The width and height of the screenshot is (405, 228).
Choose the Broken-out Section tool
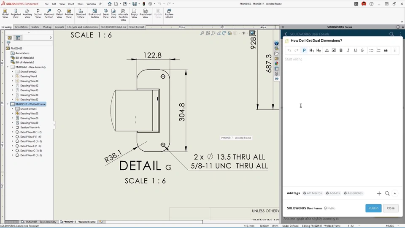click(x=94, y=14)
